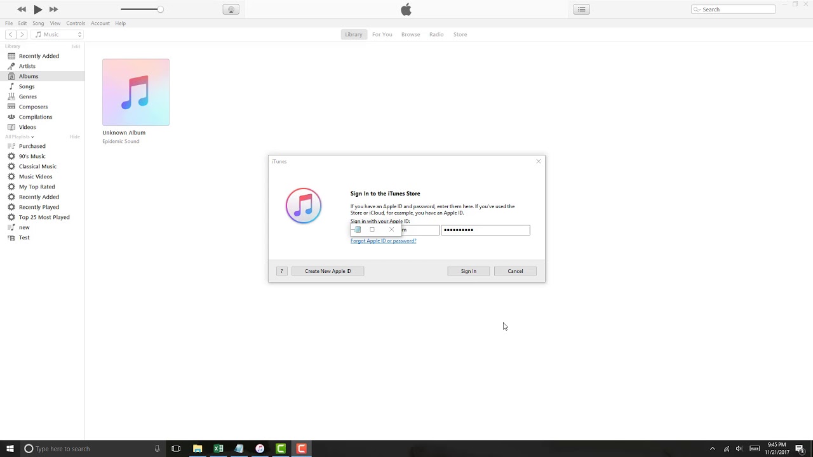Open the View menu
813x457 pixels.
pyautogui.click(x=55, y=23)
